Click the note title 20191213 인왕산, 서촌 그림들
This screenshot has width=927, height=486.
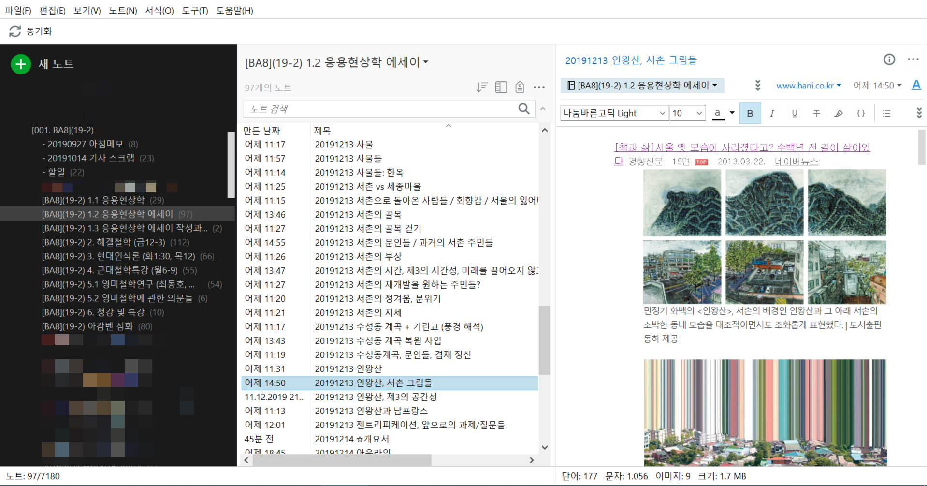631,60
